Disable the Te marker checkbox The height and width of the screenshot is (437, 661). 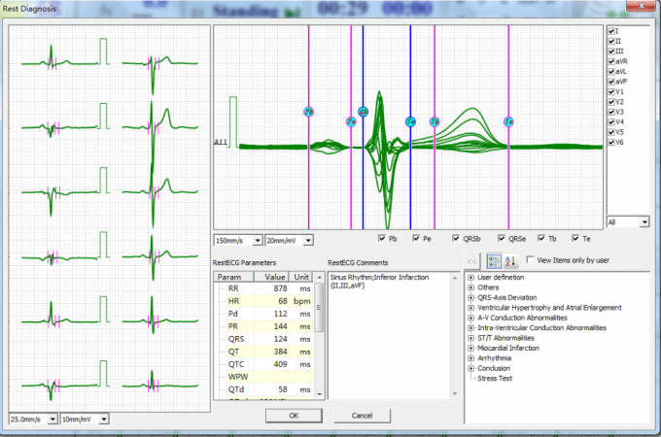pos(575,238)
